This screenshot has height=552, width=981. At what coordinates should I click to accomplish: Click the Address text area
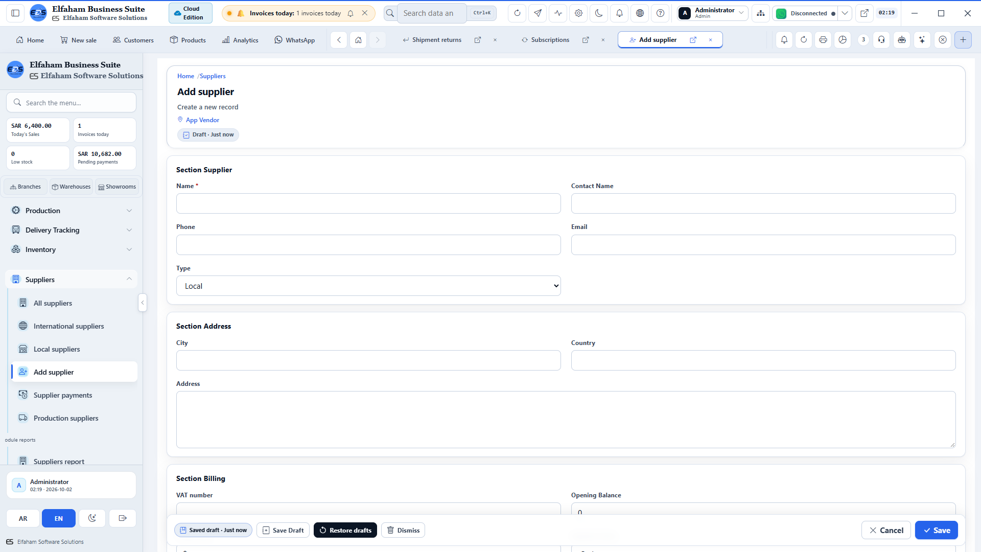pyautogui.click(x=566, y=420)
